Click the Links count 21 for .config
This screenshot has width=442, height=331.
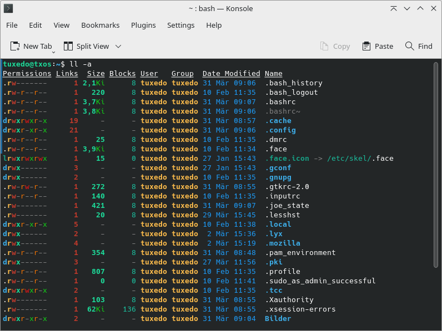73,130
